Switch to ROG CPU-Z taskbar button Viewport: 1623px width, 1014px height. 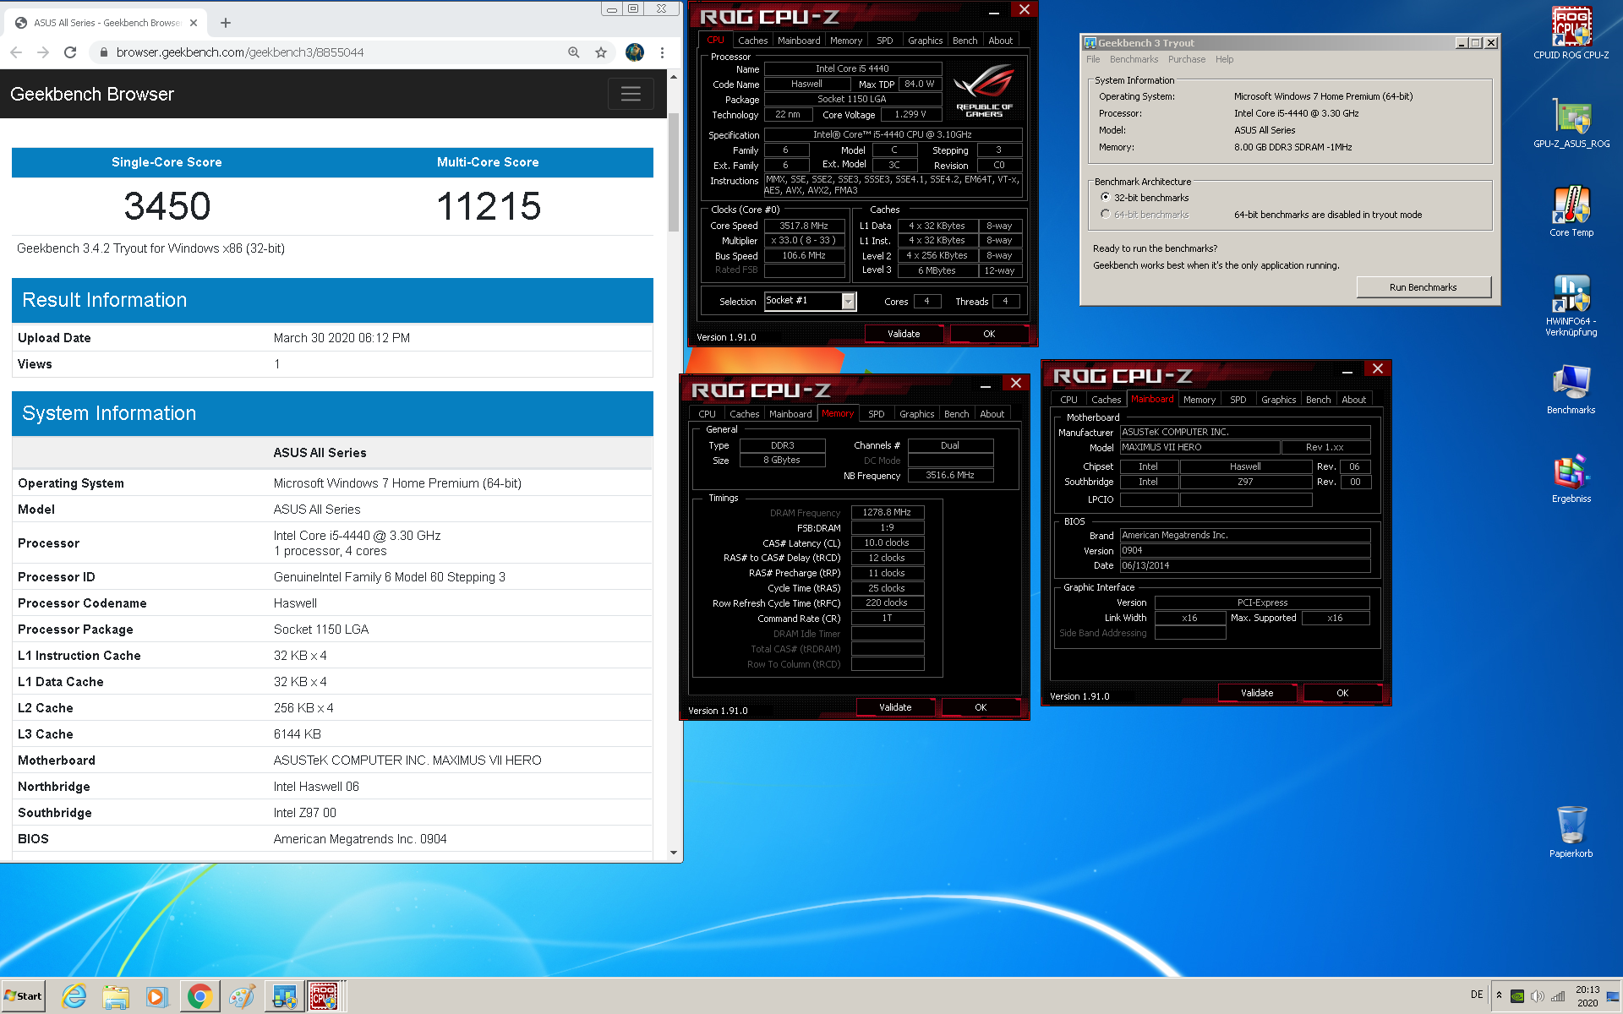click(325, 996)
